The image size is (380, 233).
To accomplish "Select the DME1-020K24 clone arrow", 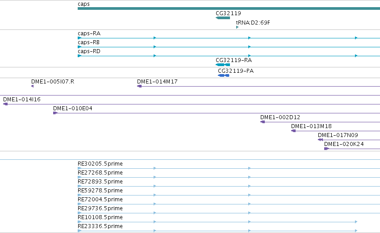I will click(x=326, y=149).
